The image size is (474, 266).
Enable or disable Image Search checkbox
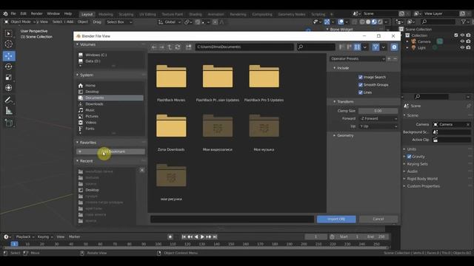point(361,77)
